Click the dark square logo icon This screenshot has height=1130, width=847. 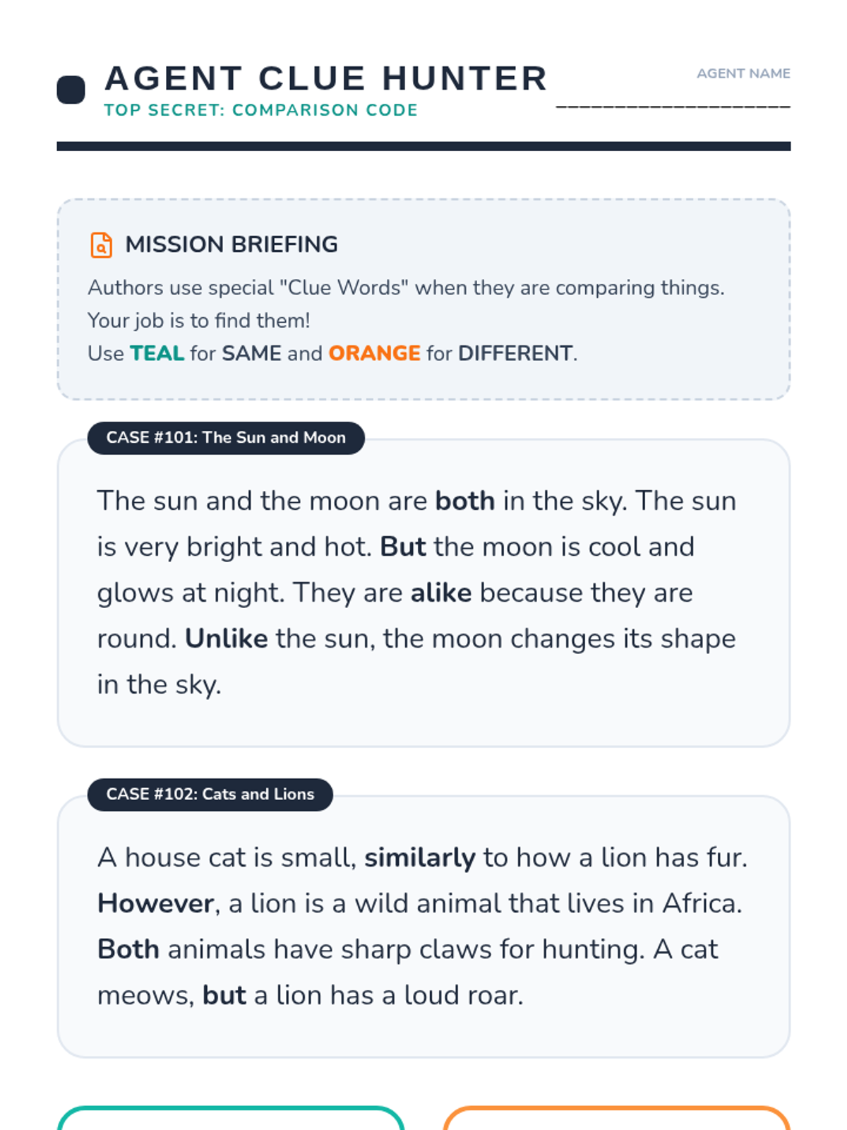tap(71, 90)
